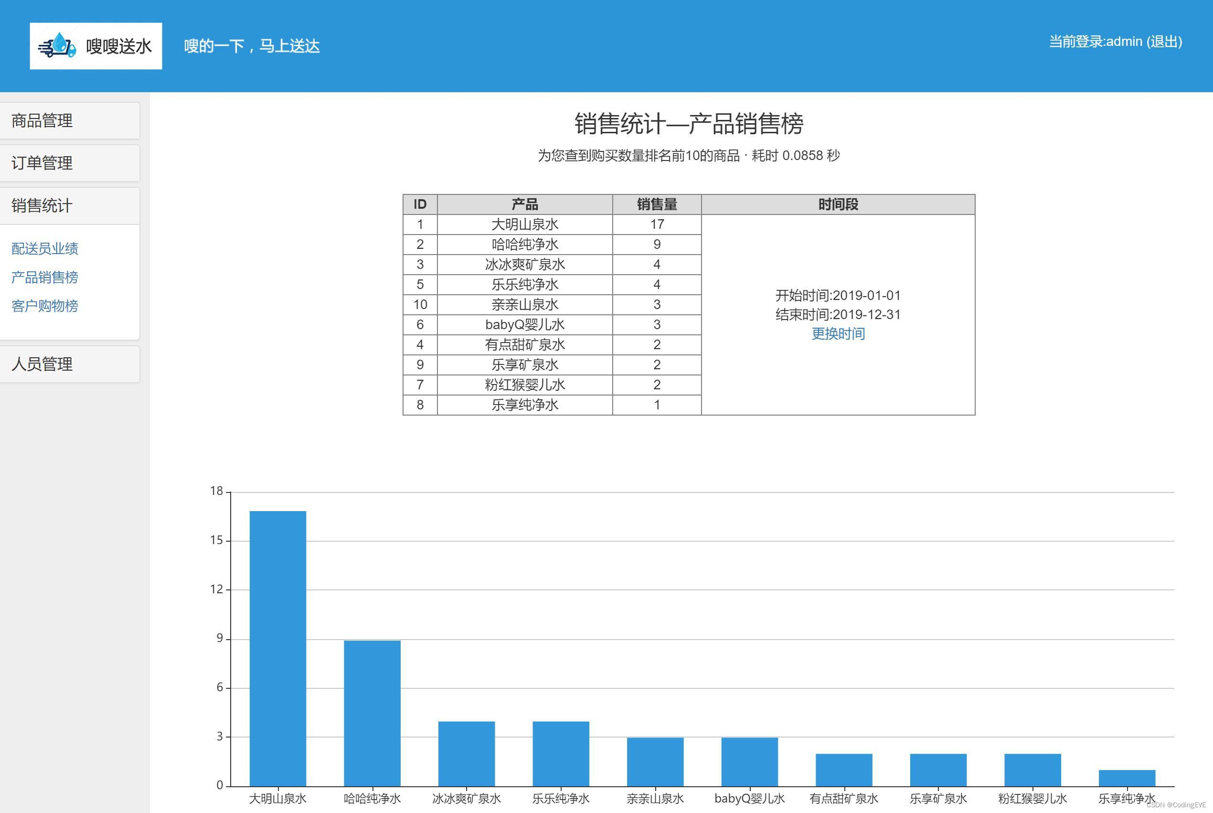Click the slogan 嗖的一下，马上送达
The image size is (1213, 813).
click(252, 46)
